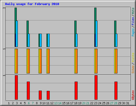Click day label "31" on the x-axis

tap(127, 103)
